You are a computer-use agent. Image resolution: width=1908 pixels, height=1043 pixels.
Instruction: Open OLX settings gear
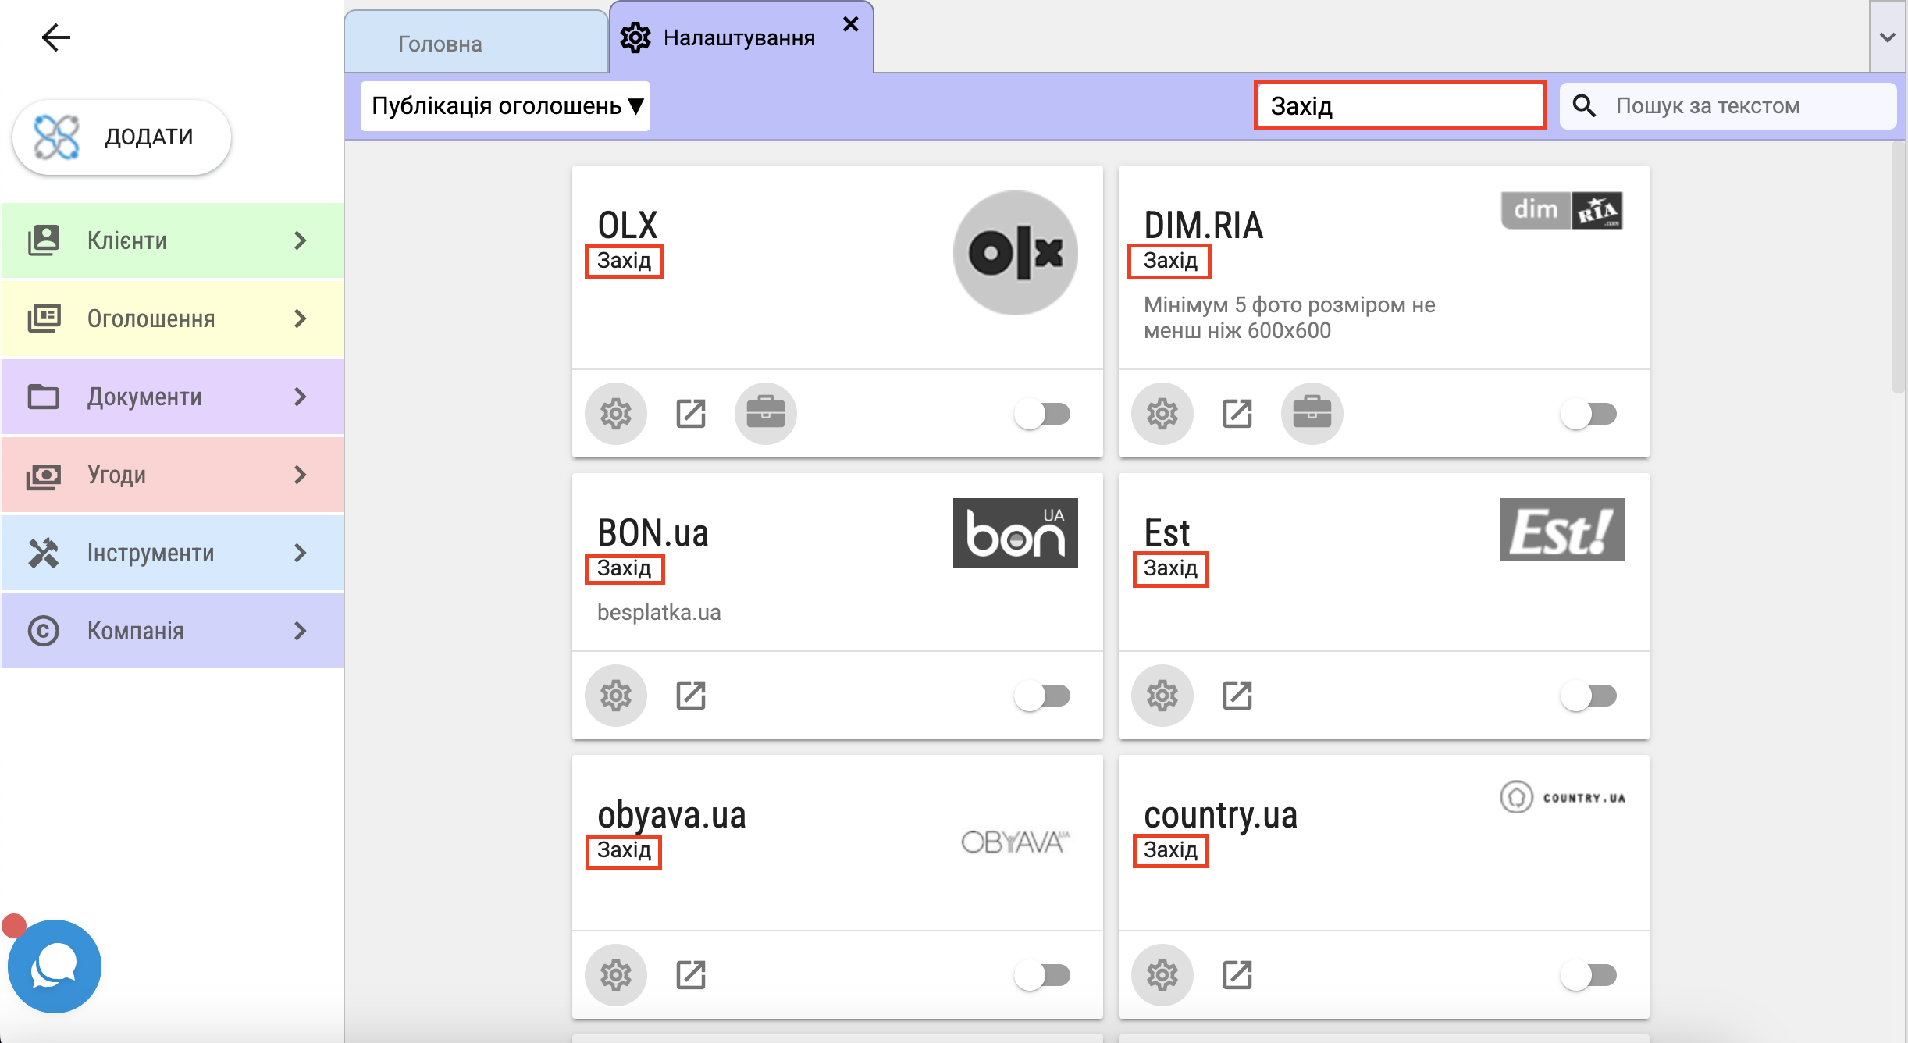tap(616, 414)
